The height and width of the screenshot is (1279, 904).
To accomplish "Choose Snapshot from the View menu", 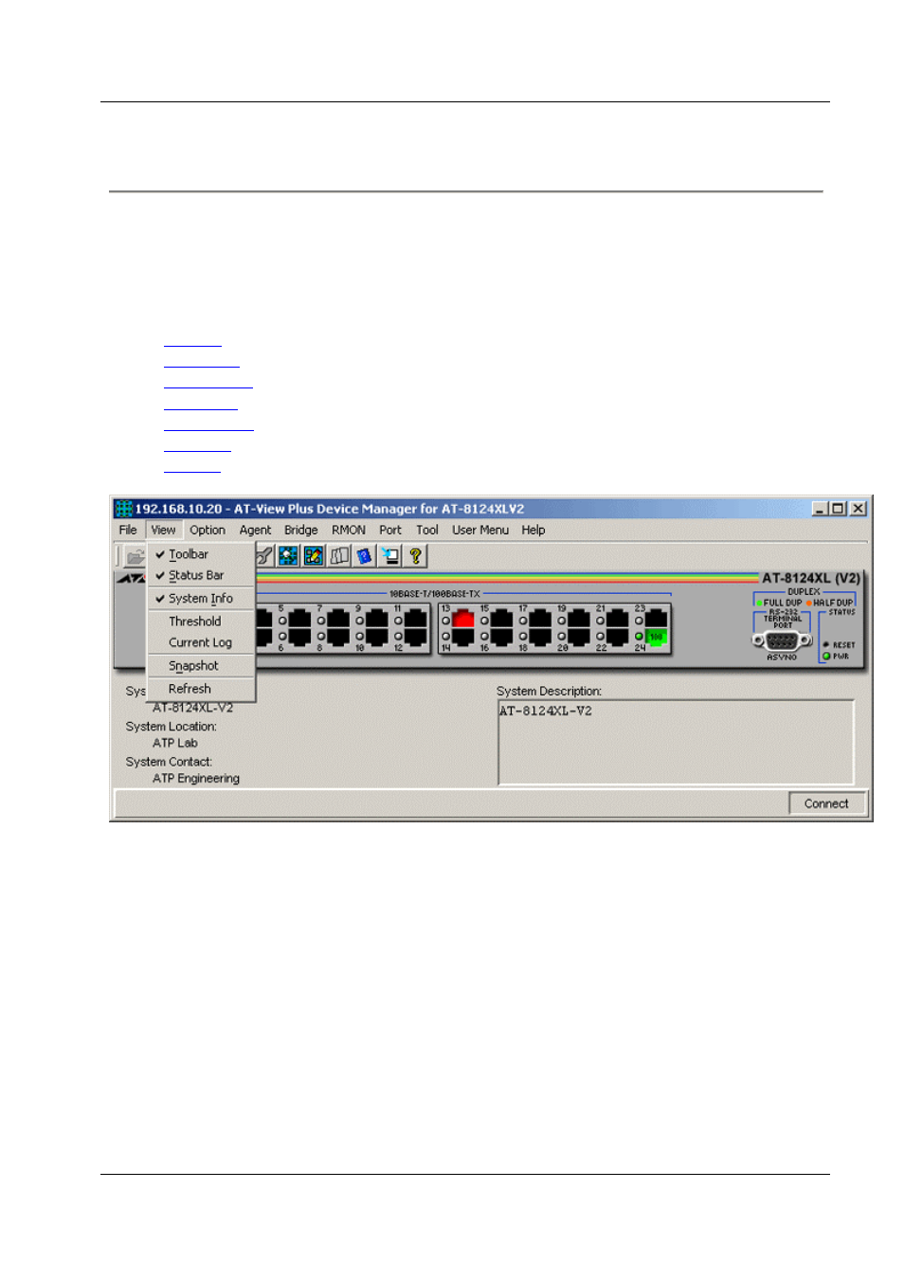I will click(x=201, y=666).
